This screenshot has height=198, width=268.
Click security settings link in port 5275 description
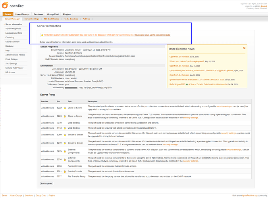pyautogui.click(x=234, y=150)
